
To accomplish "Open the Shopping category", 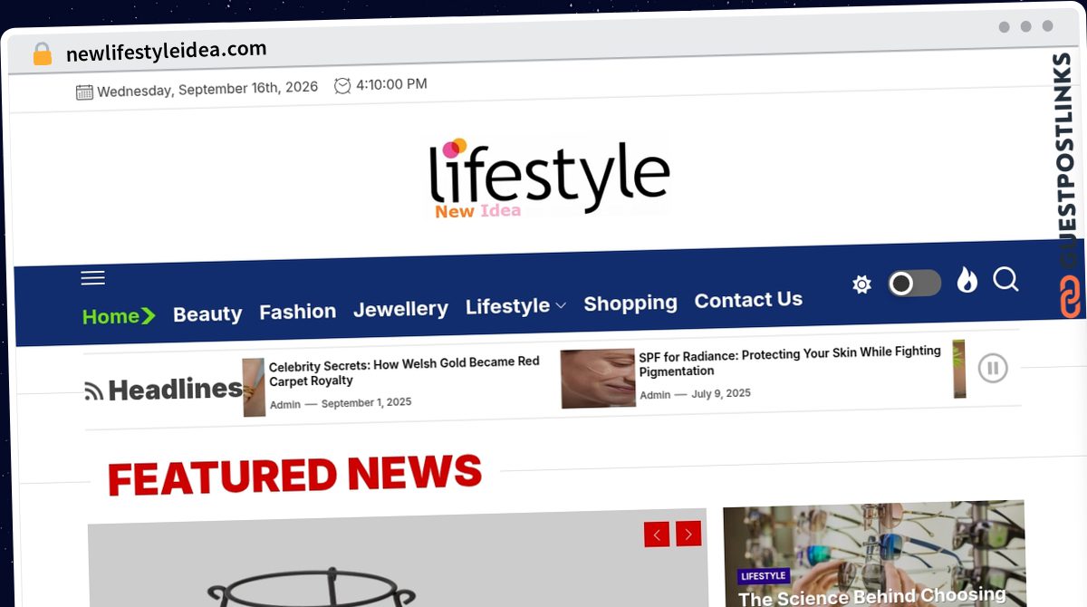I will [x=630, y=303].
